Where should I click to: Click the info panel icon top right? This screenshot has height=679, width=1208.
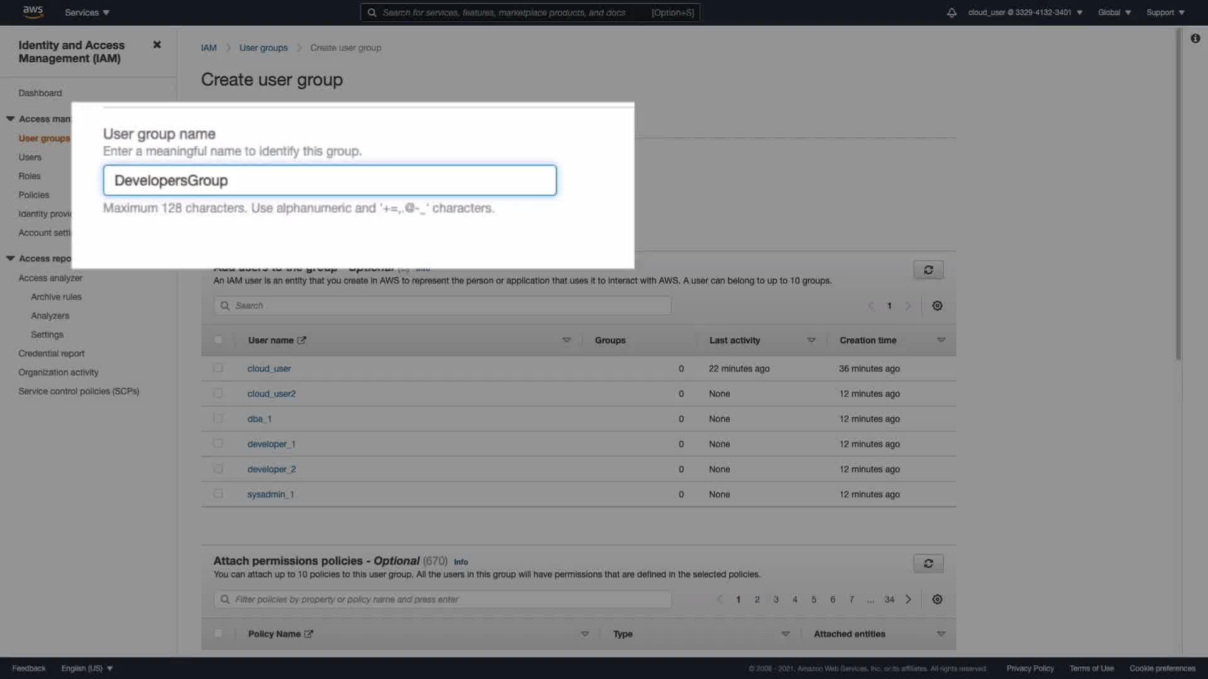coord(1195,38)
